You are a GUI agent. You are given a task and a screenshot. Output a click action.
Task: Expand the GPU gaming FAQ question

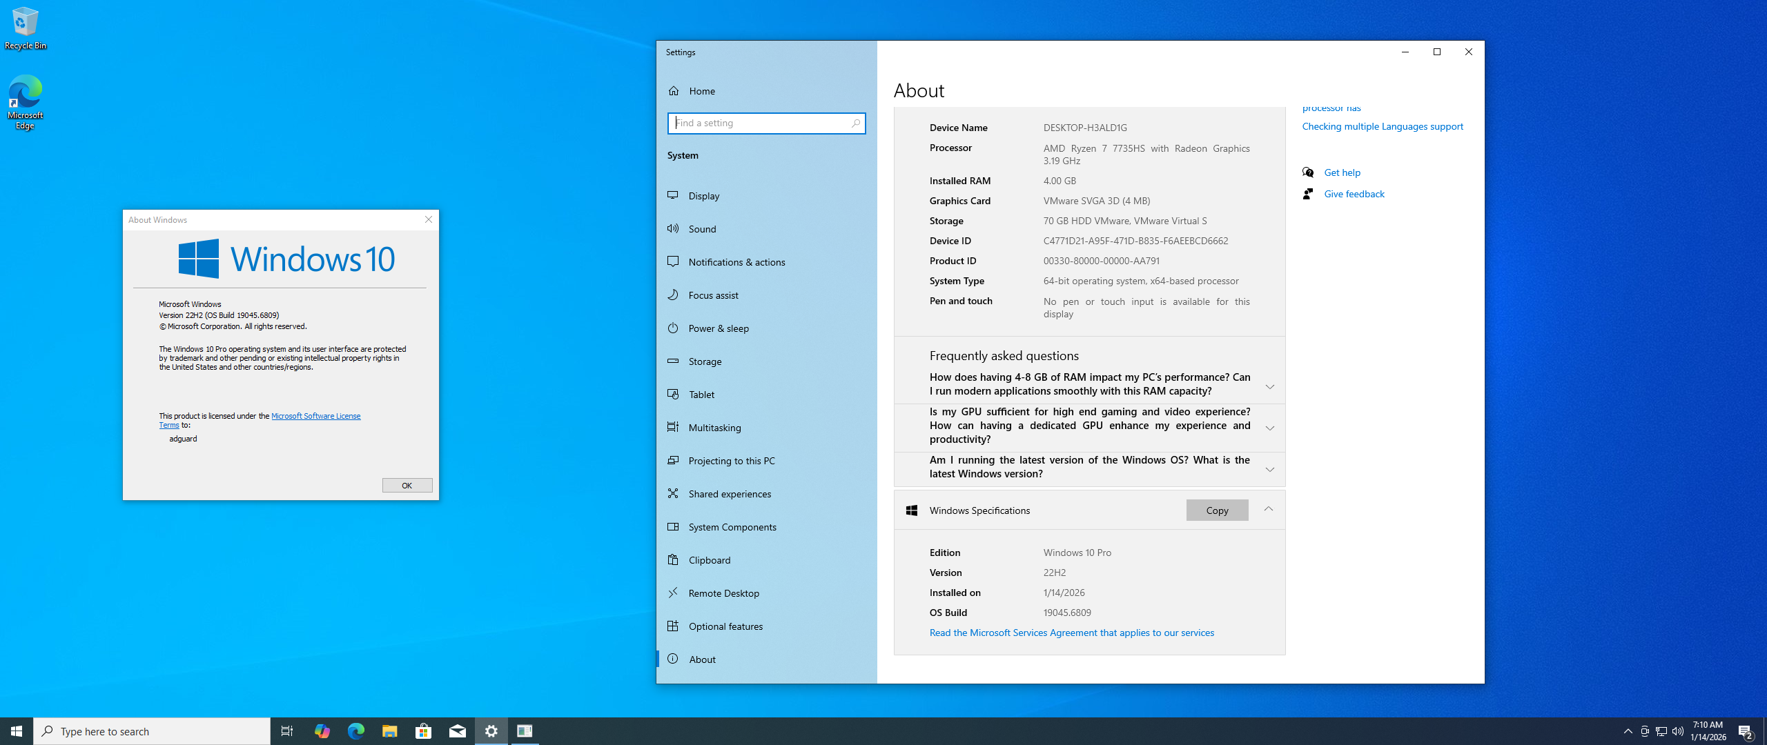click(x=1269, y=428)
